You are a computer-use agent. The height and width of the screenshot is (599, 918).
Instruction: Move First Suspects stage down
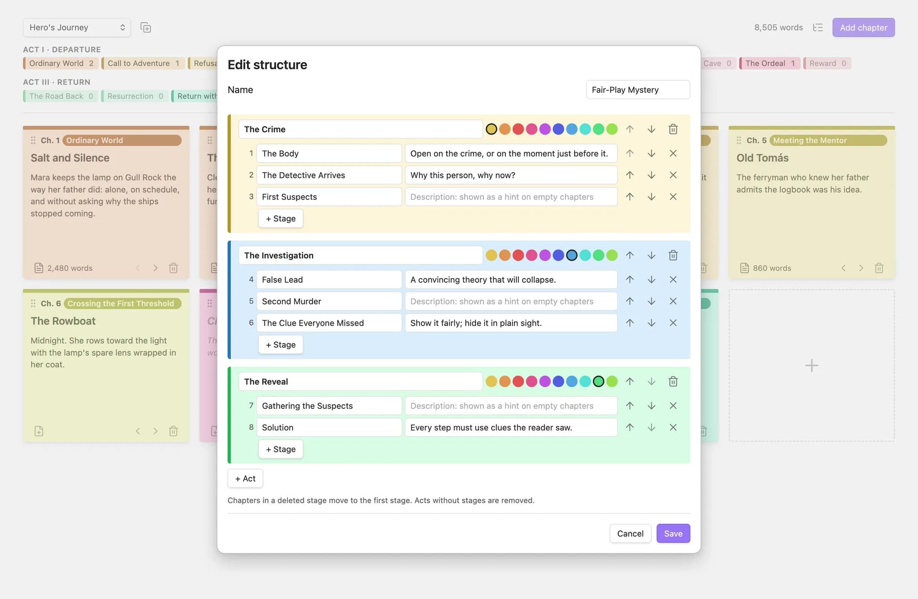click(651, 197)
